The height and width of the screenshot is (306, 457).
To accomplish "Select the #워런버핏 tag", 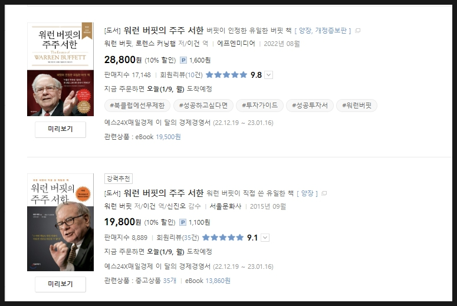I will click(x=357, y=106).
